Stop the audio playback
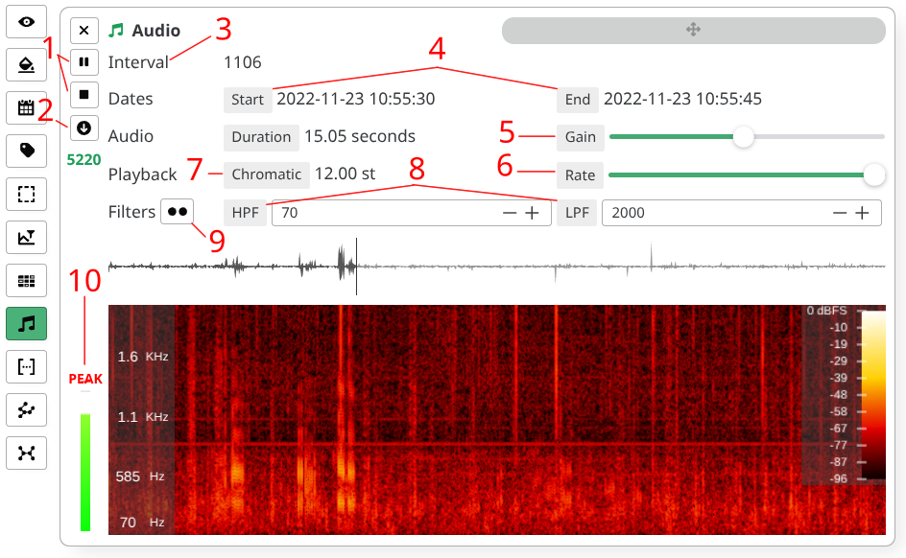 (x=83, y=95)
